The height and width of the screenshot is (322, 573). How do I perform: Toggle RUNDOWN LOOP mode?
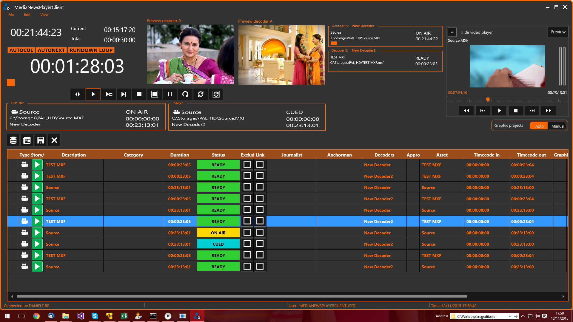click(x=91, y=50)
